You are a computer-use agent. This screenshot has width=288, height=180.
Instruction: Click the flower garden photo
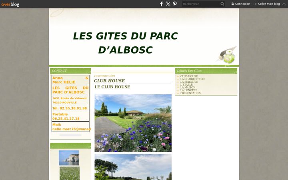133,123
